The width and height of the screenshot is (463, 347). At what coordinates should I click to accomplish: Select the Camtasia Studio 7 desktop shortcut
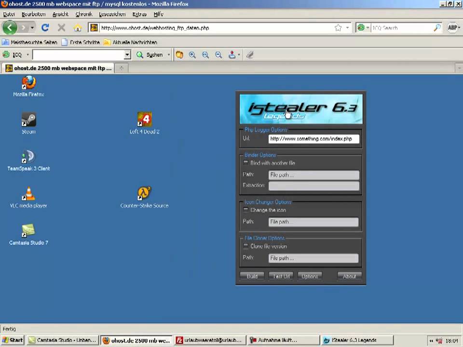[x=28, y=235]
